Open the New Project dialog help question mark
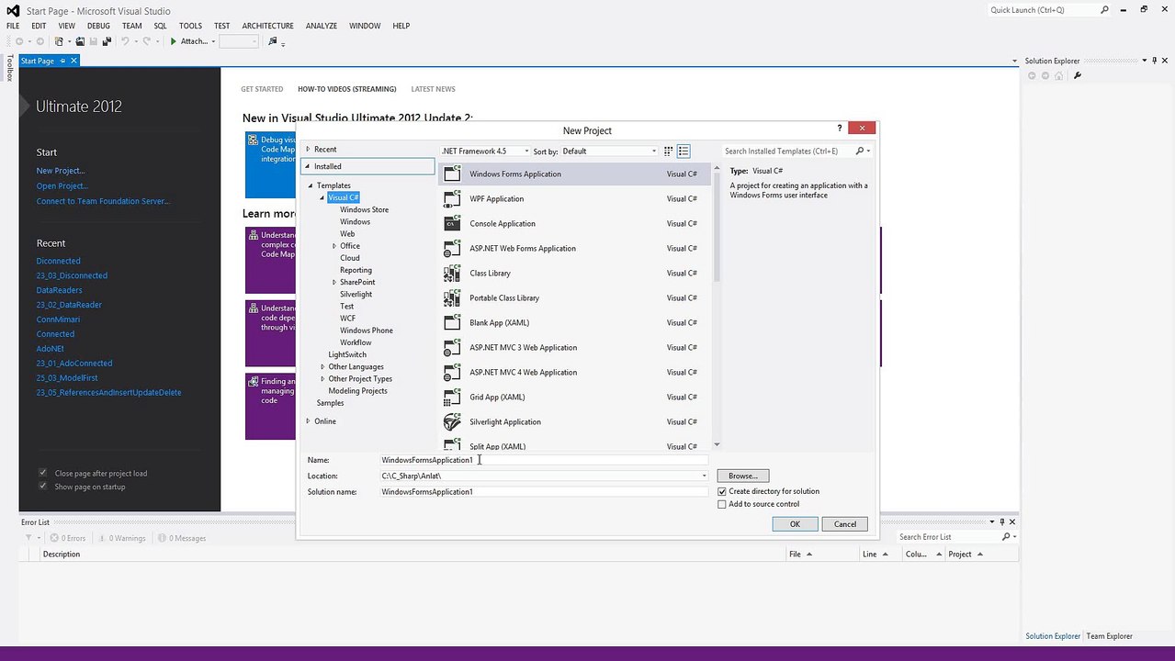The height and width of the screenshot is (661, 1175). (839, 129)
